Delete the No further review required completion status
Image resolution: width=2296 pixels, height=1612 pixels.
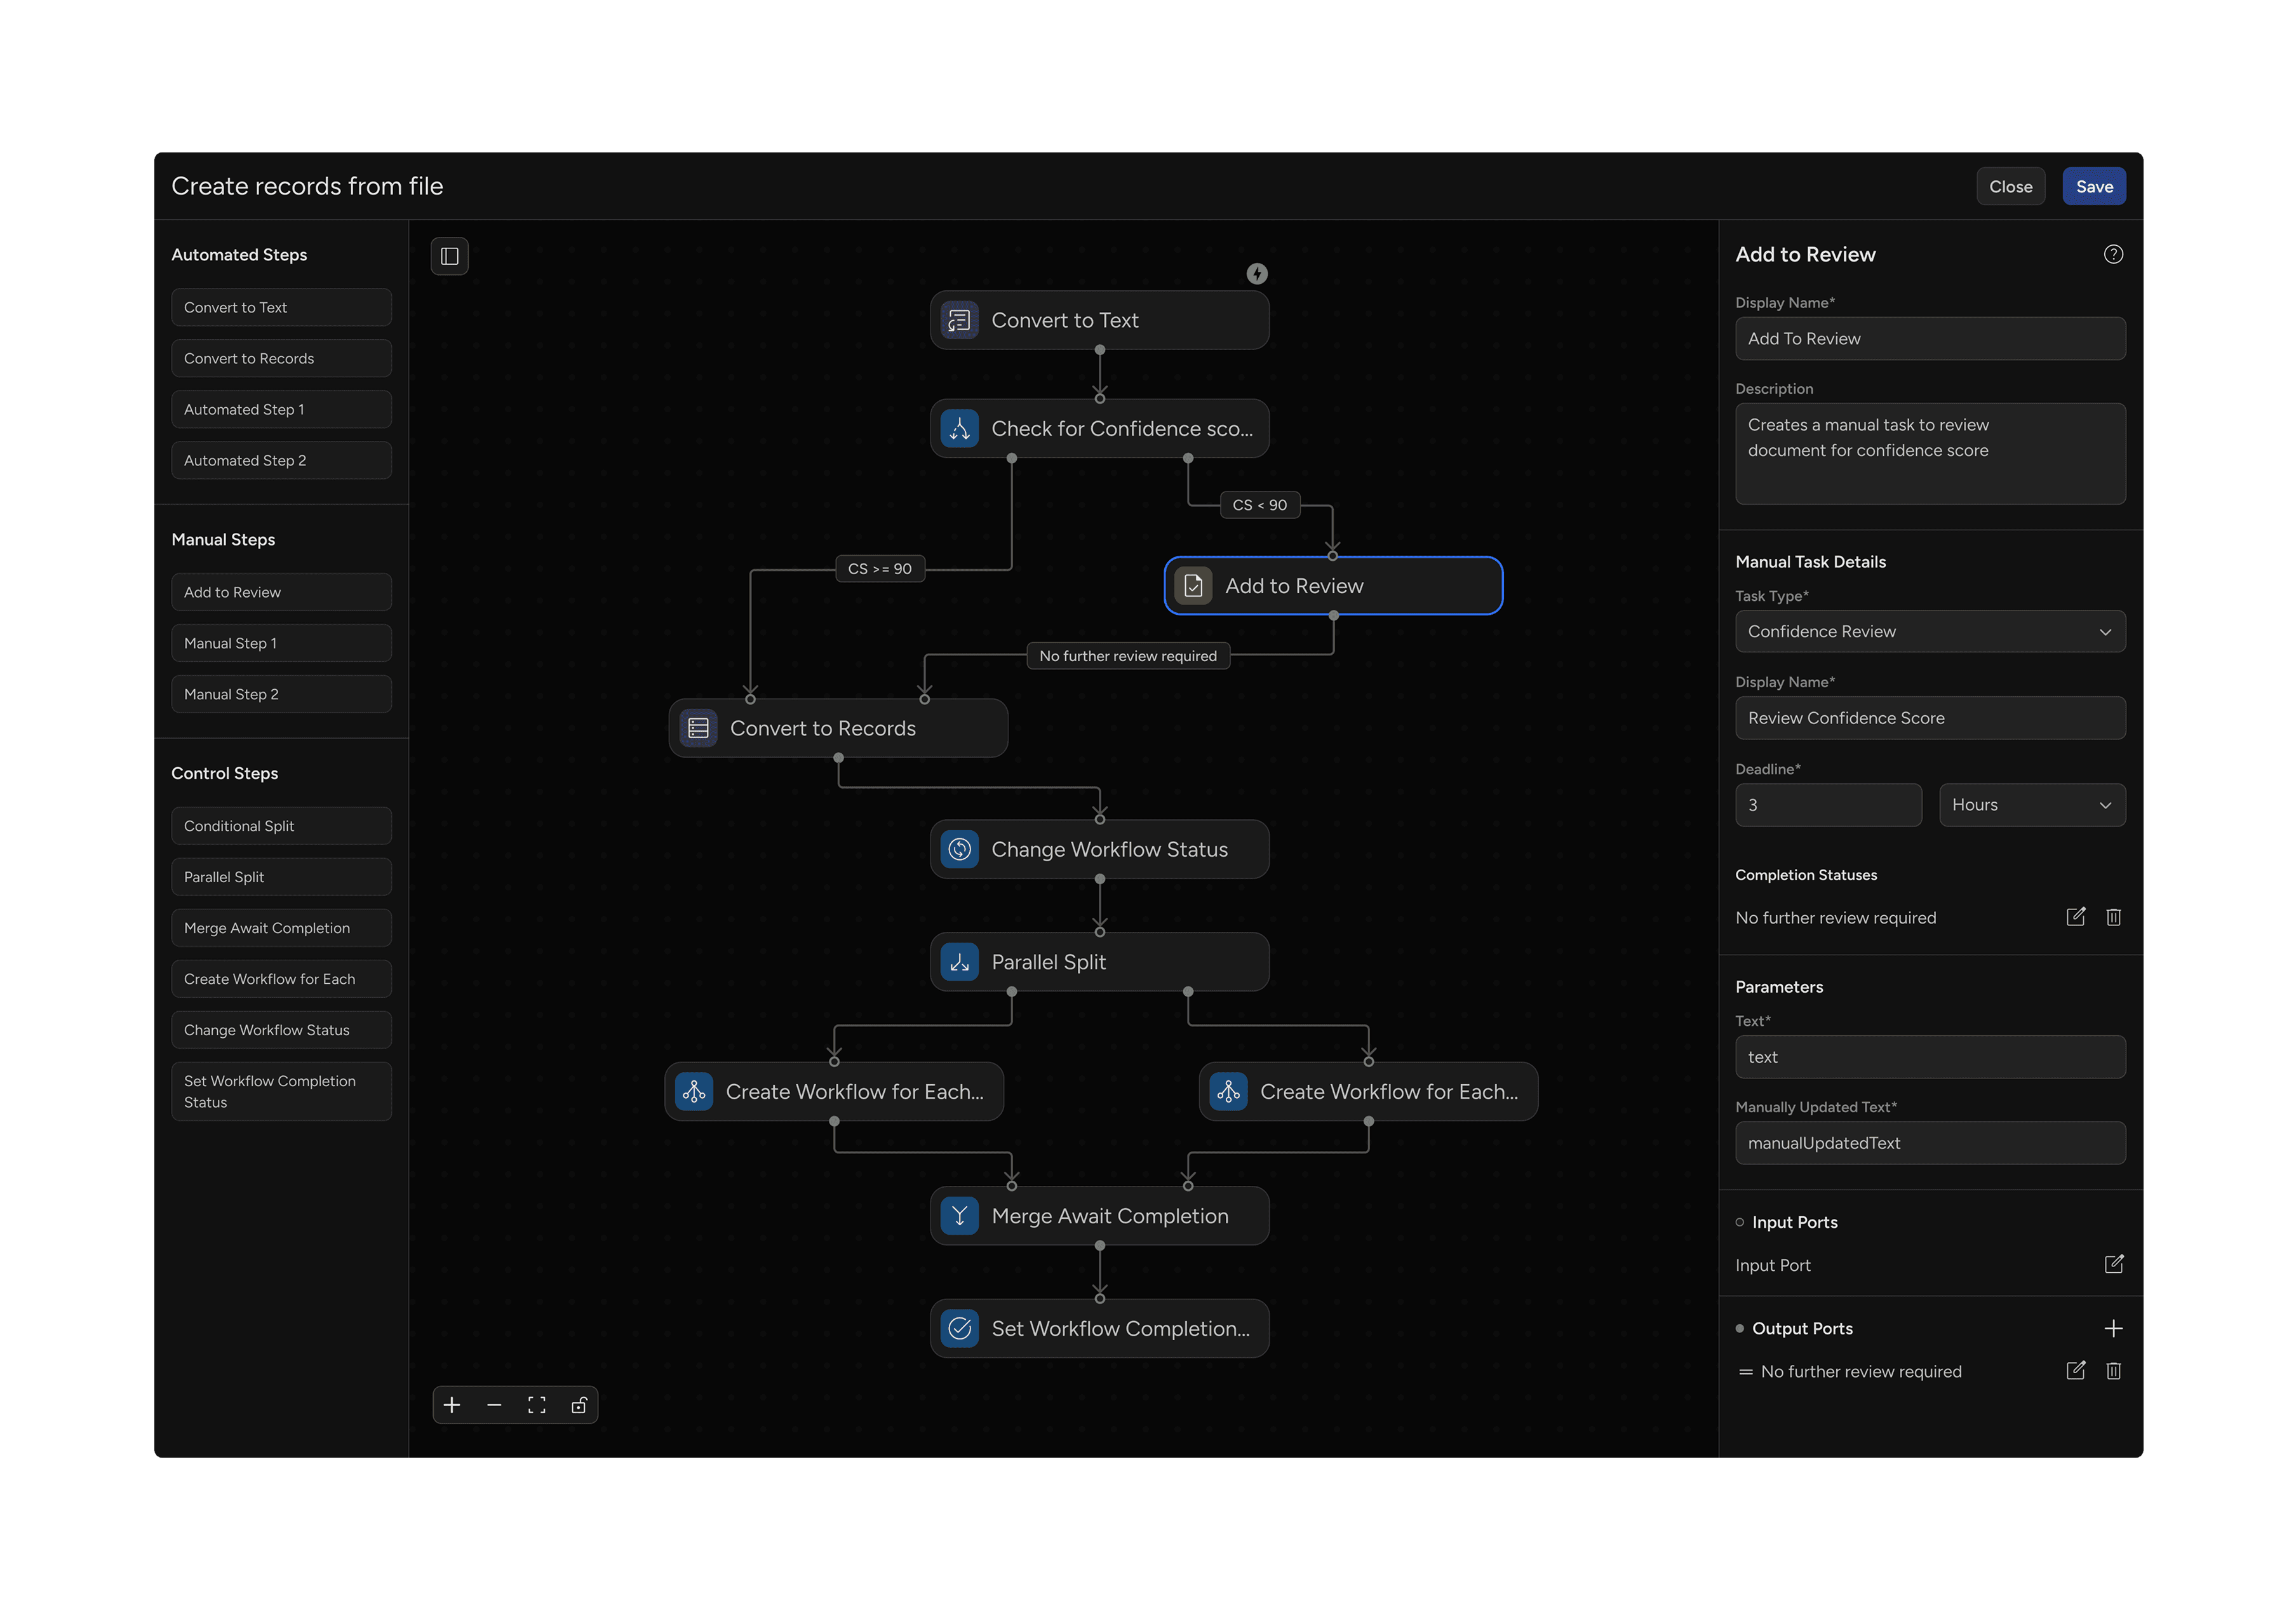click(2114, 917)
